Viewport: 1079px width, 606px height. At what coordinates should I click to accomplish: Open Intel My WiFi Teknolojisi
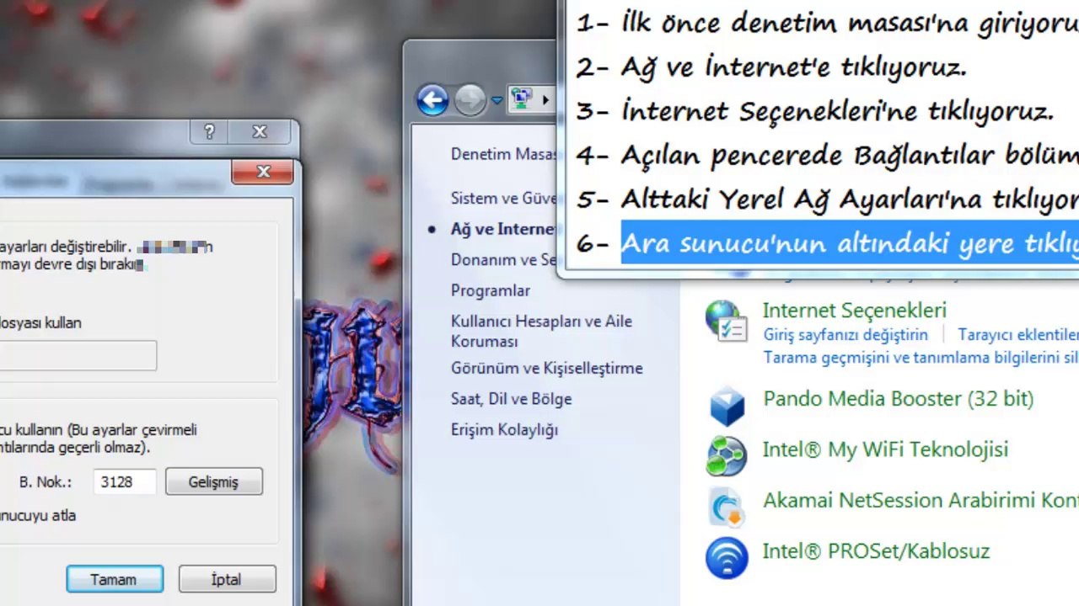(x=885, y=449)
